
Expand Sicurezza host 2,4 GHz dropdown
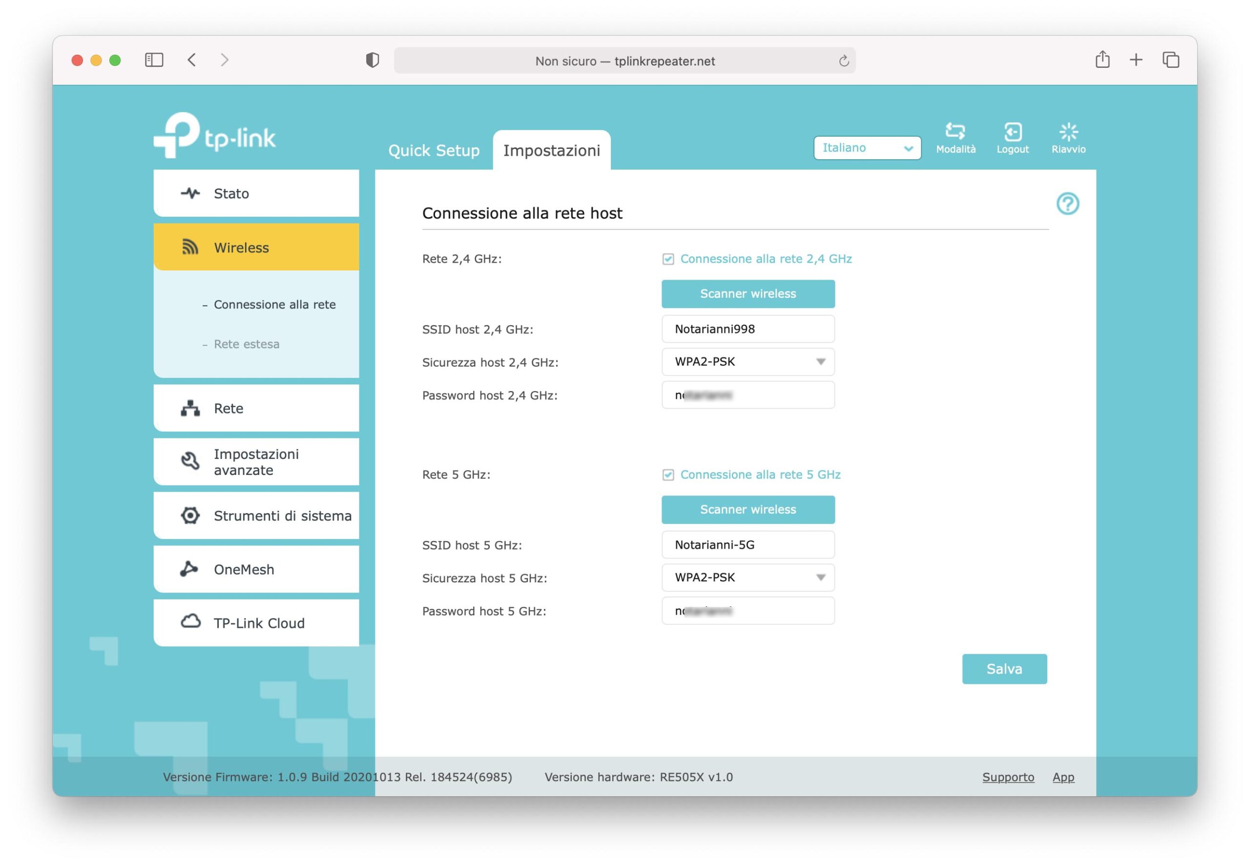point(748,362)
